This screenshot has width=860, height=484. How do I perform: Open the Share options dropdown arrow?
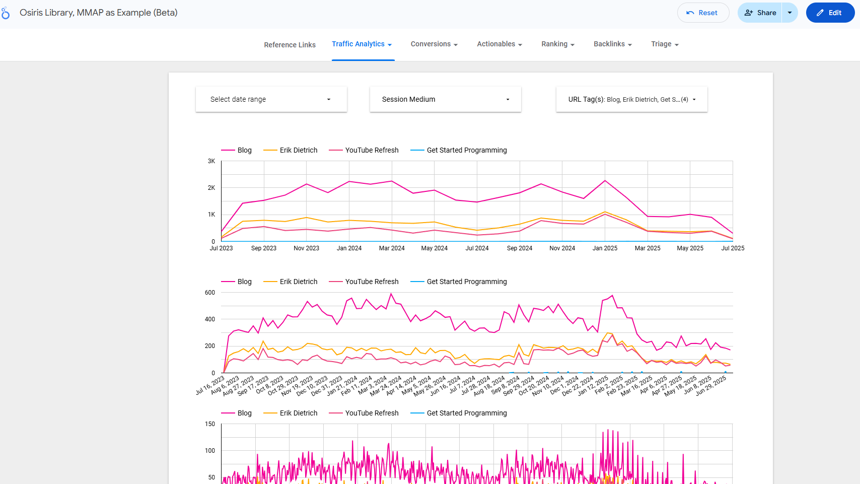tap(790, 13)
